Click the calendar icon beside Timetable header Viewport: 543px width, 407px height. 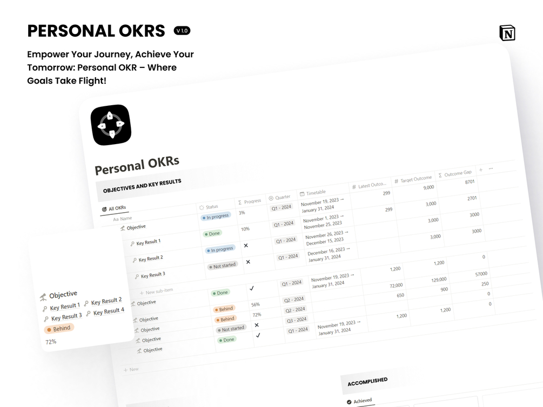point(302,194)
